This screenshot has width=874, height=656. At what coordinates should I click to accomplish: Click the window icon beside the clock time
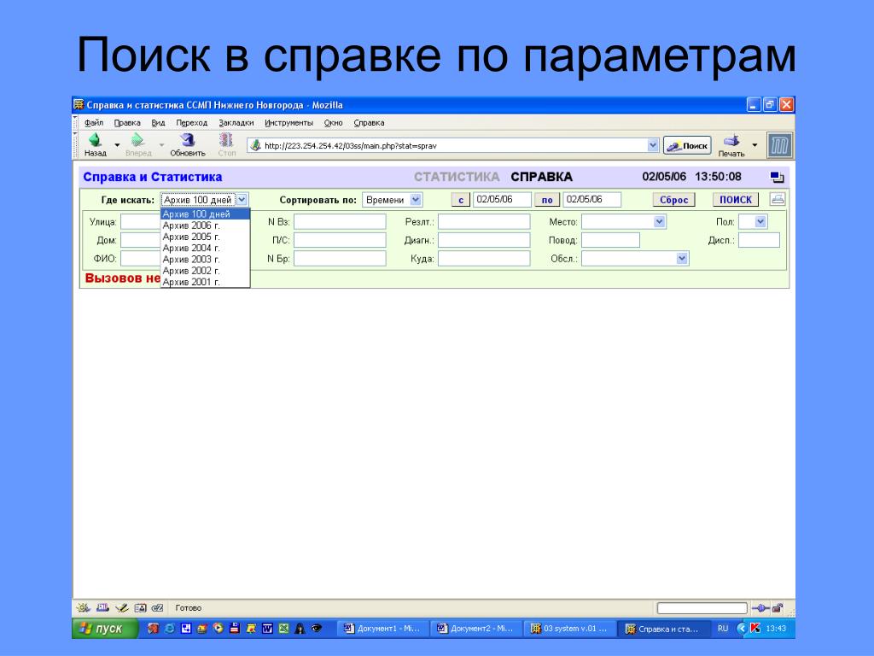(776, 177)
